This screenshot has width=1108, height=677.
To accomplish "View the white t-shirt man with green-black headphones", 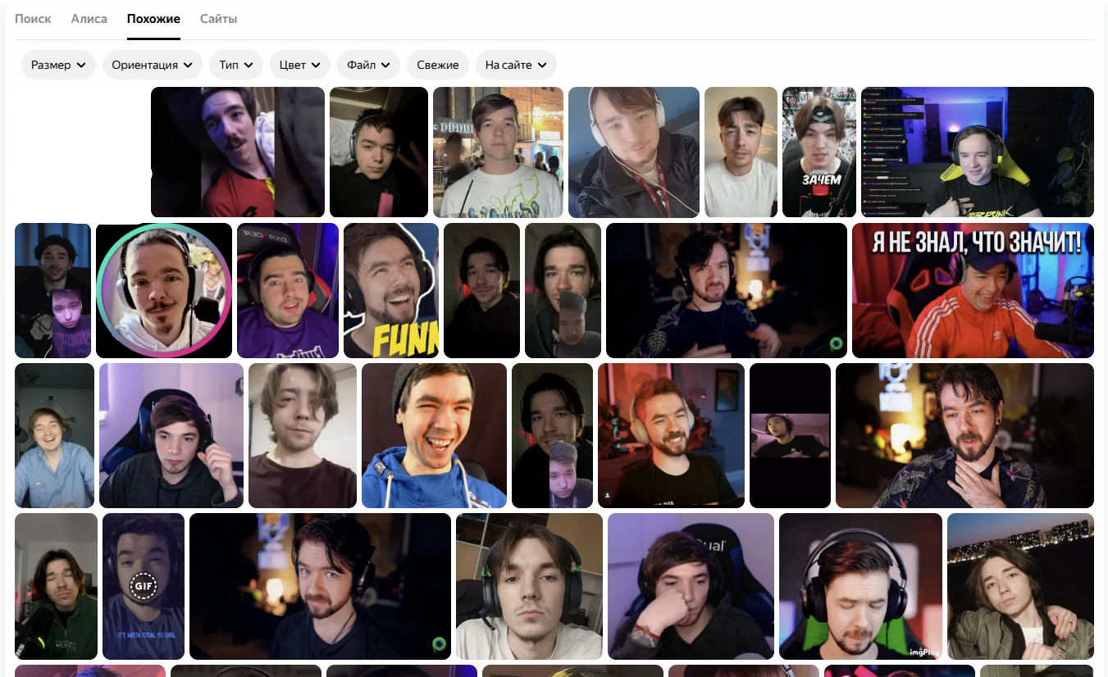I will (x=529, y=586).
